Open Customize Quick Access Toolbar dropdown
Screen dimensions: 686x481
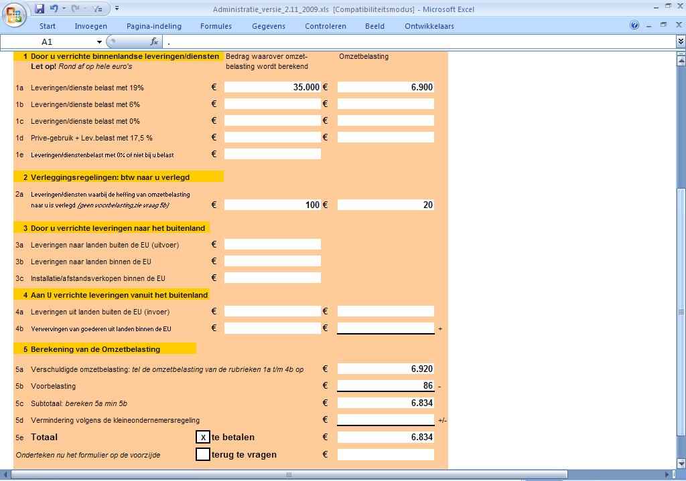coord(117,9)
